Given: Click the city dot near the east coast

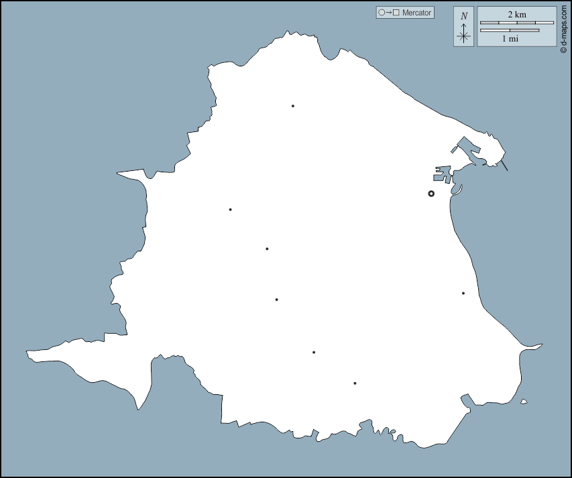Looking at the screenshot, I should tap(463, 293).
